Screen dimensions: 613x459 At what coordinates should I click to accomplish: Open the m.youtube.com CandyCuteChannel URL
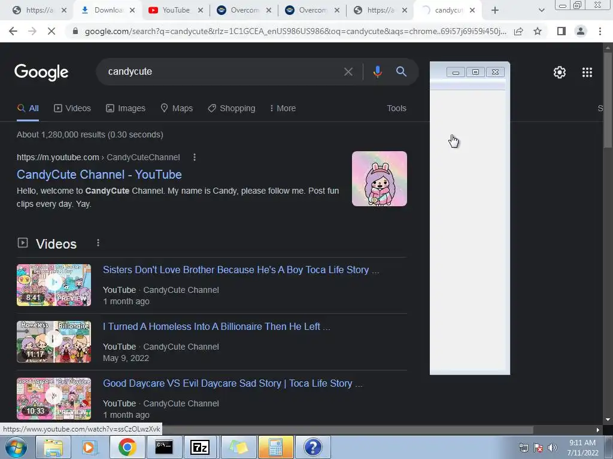[x=98, y=157]
